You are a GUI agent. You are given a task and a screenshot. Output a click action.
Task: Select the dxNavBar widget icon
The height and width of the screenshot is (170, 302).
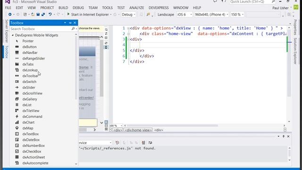coord(17,52)
